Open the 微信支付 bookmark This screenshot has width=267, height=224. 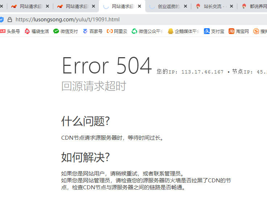(x=66, y=31)
